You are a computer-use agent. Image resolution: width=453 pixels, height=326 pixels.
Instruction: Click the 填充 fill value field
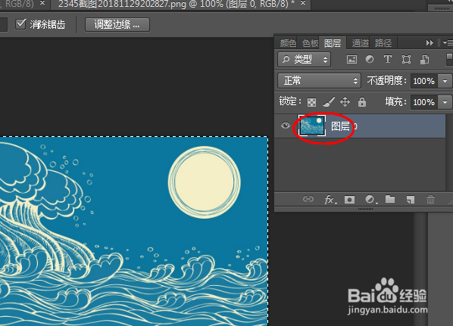423,102
